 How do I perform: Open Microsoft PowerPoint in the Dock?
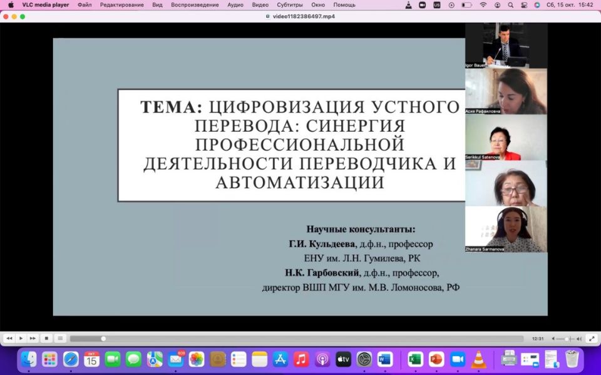click(436, 359)
